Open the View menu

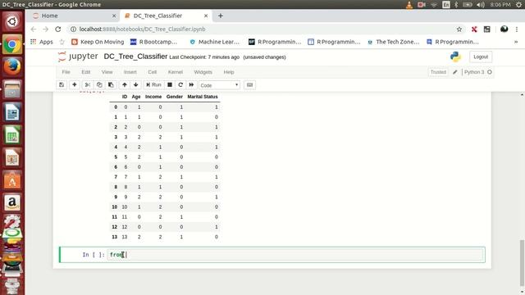[x=107, y=72]
